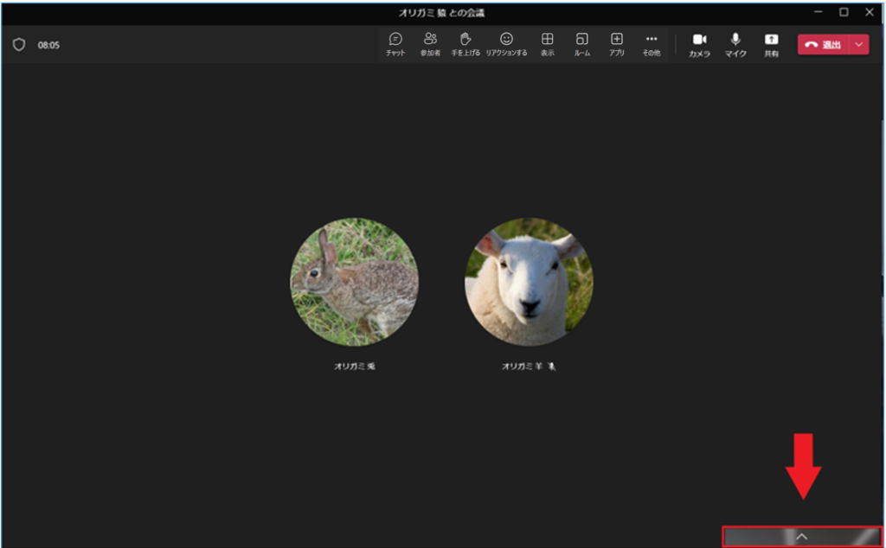The width and height of the screenshot is (886, 548).
Task: Show the 参加者 (Participants) list
Action: tap(430, 44)
